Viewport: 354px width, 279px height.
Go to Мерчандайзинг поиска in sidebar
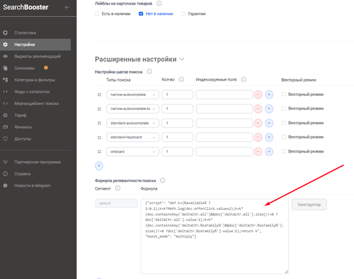36,103
